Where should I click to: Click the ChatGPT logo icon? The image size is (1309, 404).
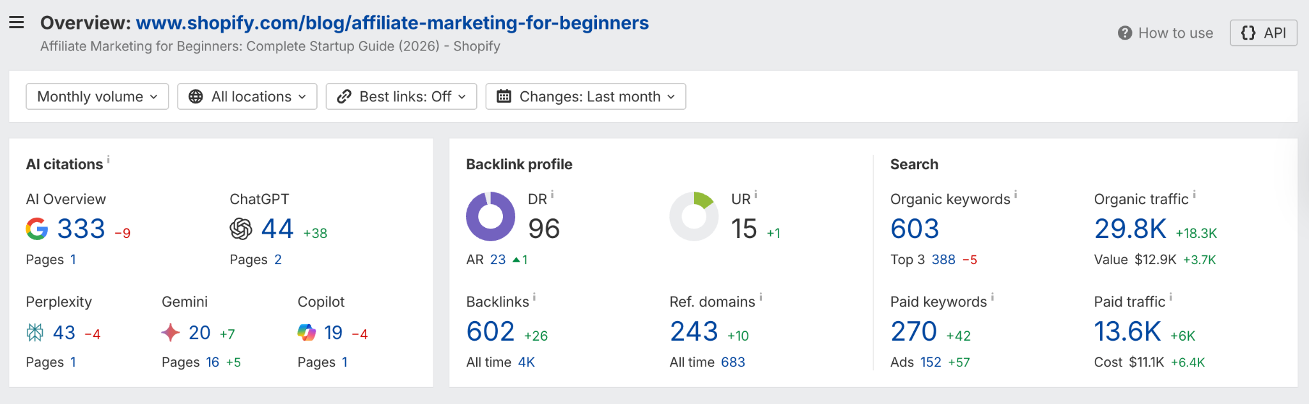[241, 228]
